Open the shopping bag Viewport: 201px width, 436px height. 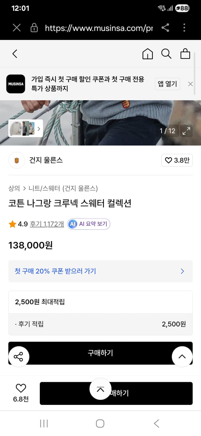pyautogui.click(x=185, y=54)
